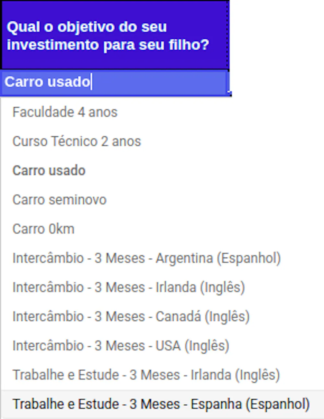
Task: Select Trabalhe e Estude Espanha (Espanhol)
Action: (x=161, y=404)
